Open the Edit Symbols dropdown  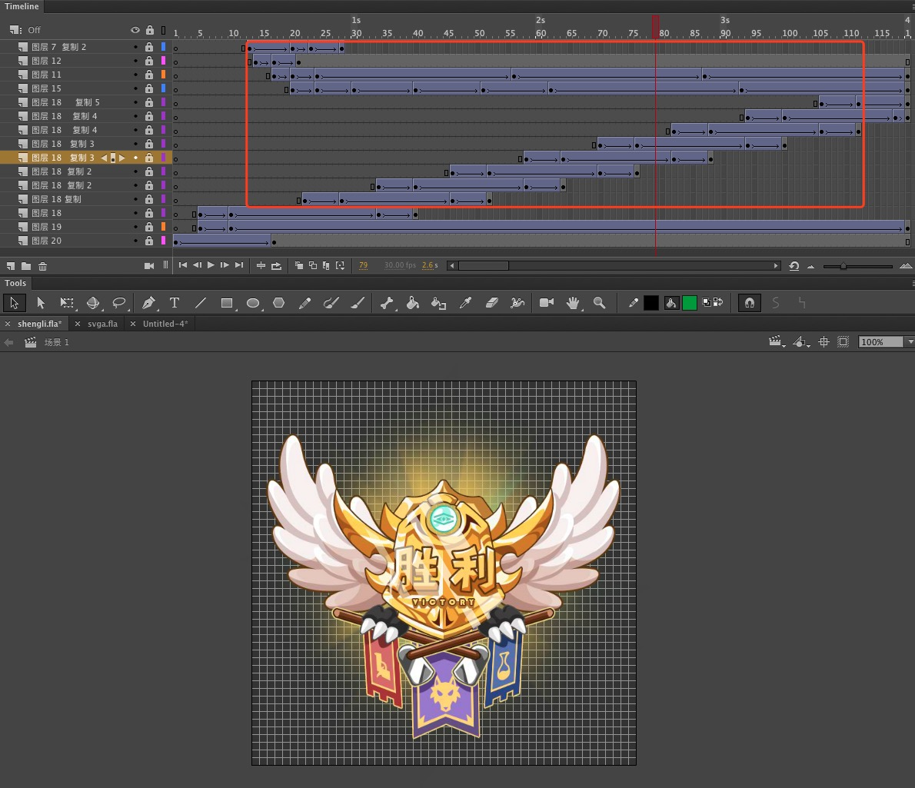pyautogui.click(x=801, y=342)
